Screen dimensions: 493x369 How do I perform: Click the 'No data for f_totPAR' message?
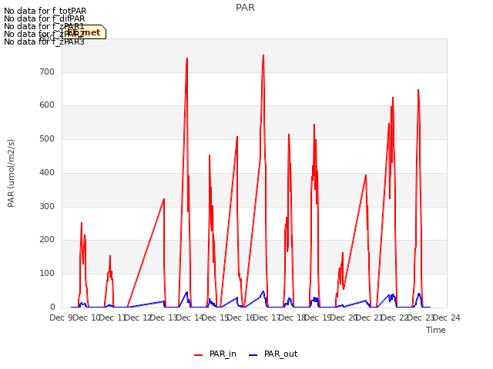pyautogui.click(x=45, y=12)
